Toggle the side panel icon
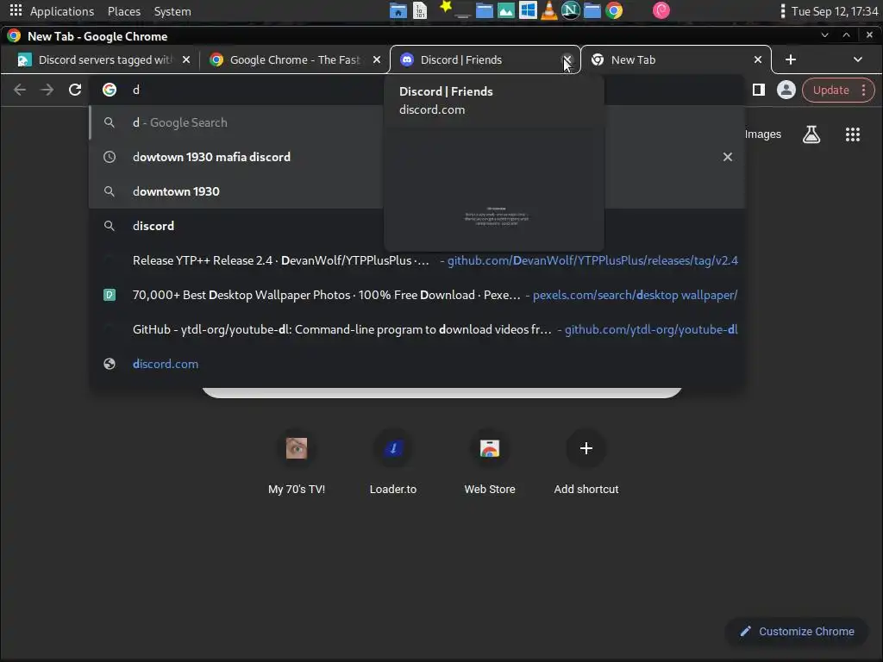 point(759,90)
